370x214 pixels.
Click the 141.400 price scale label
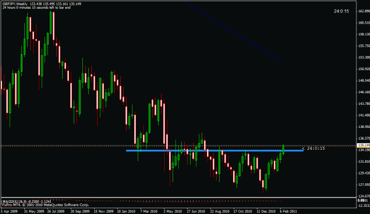tap(364, 116)
